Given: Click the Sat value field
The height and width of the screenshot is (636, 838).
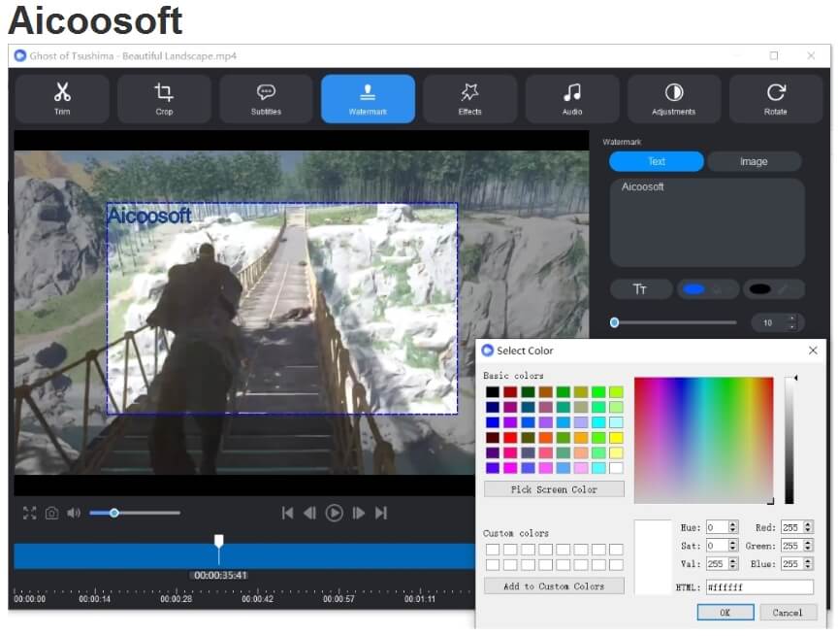Looking at the screenshot, I should [x=717, y=546].
